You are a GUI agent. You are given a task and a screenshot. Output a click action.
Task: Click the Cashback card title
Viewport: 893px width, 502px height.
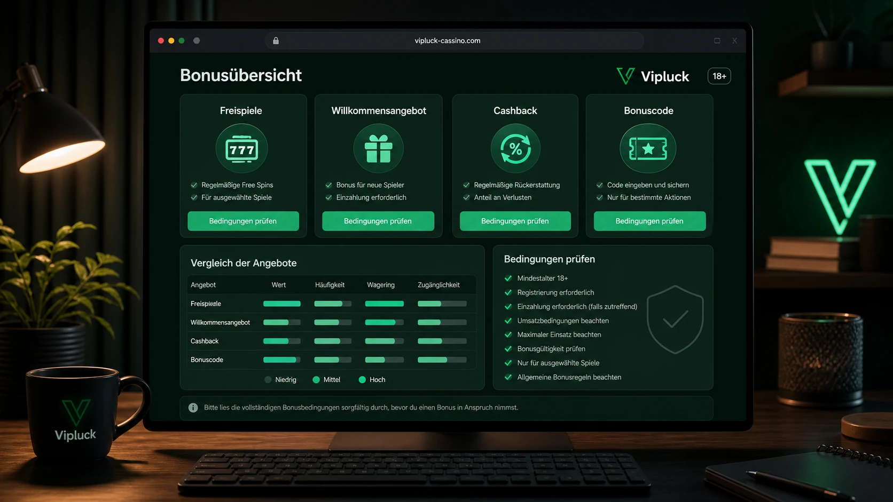coord(515,110)
